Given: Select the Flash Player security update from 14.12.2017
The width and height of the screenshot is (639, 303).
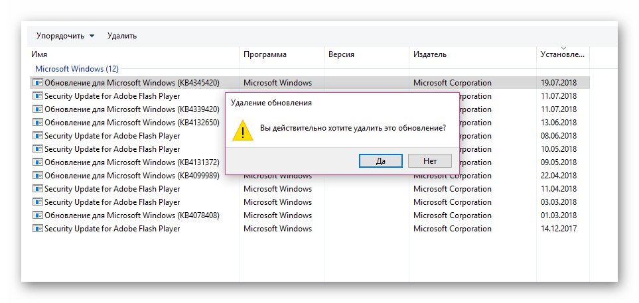Looking at the screenshot, I should point(112,229).
